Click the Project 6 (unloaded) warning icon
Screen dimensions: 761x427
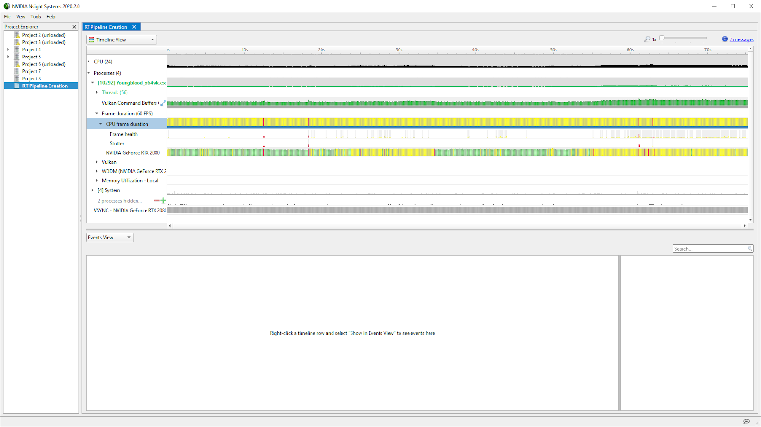[x=17, y=64]
